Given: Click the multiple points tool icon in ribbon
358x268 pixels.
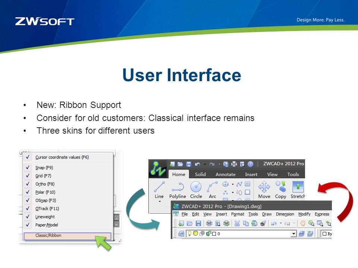Looking at the screenshot, I should coord(225,192).
